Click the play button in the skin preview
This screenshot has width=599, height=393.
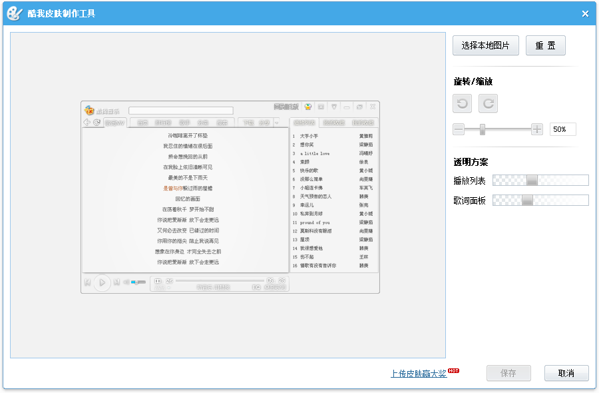pyautogui.click(x=102, y=282)
